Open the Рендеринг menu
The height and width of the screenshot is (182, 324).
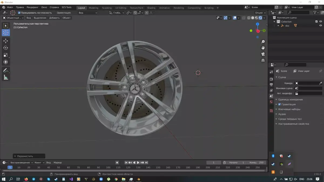tap(32, 7)
